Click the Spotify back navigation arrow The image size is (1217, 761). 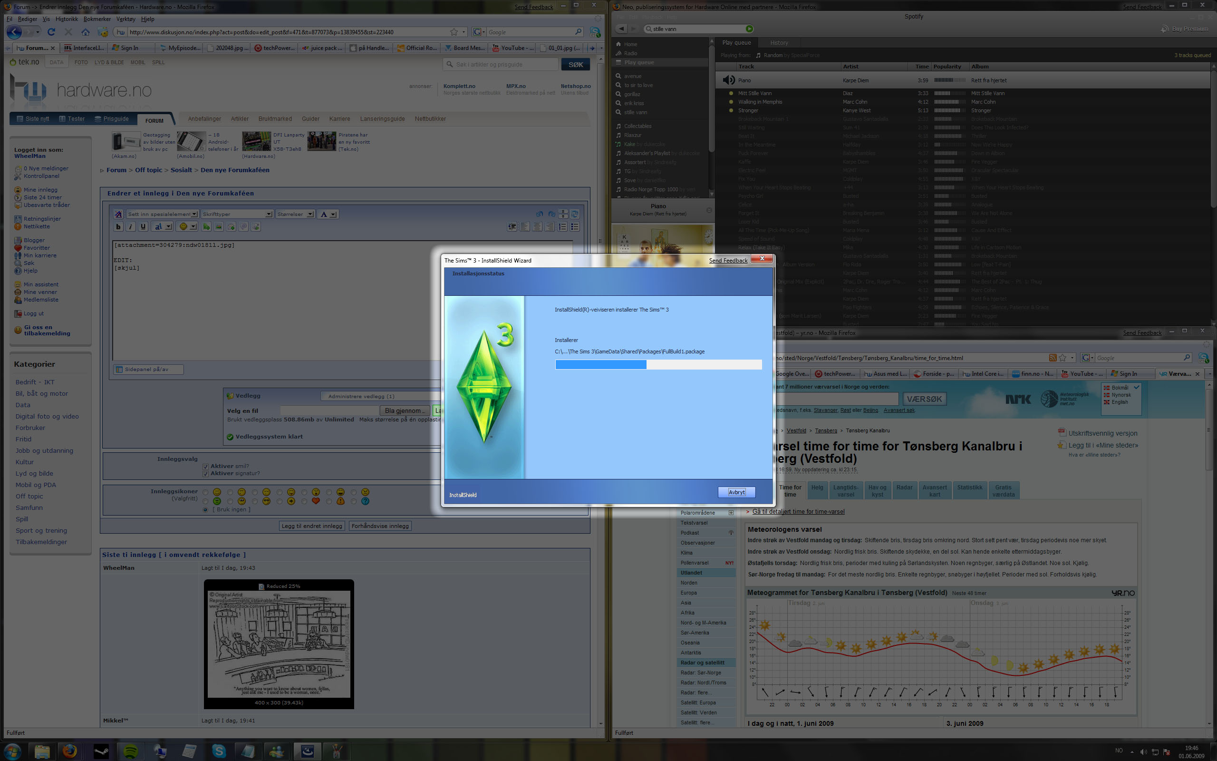(x=622, y=29)
